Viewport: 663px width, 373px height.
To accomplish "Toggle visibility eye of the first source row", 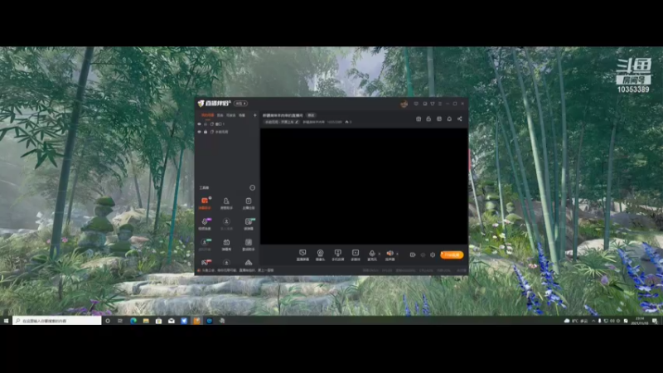I will point(199,124).
